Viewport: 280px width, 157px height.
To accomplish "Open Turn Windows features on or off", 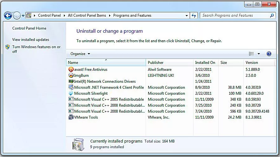I will [36, 49].
